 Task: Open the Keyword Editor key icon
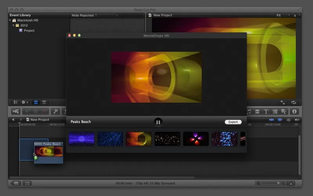(55, 111)
